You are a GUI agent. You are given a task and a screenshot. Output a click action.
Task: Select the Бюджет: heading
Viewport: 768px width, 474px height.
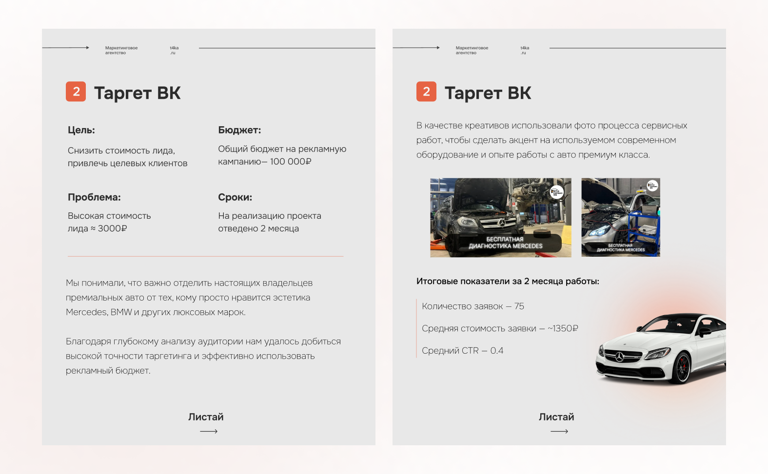click(239, 130)
